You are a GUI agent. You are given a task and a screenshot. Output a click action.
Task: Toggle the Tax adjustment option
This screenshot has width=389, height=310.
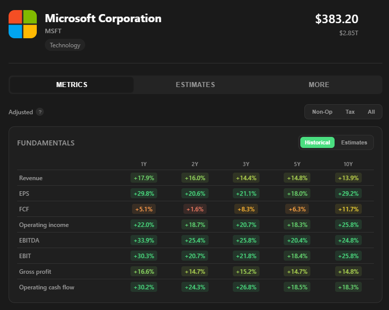(x=350, y=112)
